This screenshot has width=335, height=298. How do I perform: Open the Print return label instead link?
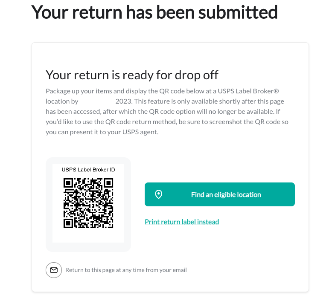[x=182, y=222]
